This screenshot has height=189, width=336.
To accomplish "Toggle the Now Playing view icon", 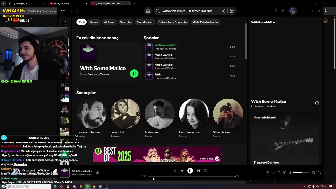I will point(268,173).
